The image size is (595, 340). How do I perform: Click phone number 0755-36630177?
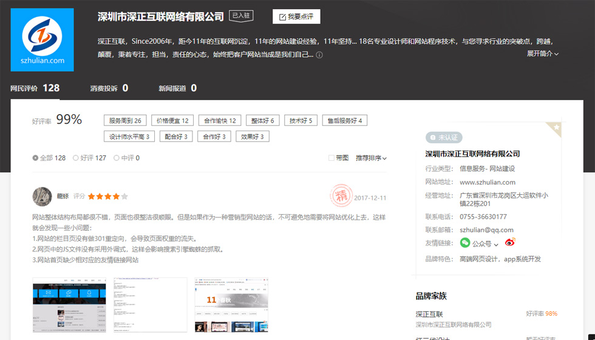point(483,217)
